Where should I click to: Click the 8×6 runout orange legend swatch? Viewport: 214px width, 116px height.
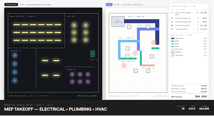tap(173, 49)
